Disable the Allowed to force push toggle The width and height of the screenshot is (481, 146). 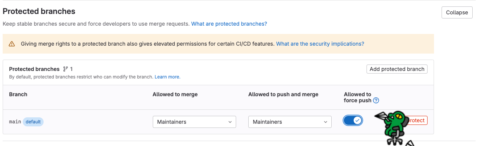pos(353,121)
